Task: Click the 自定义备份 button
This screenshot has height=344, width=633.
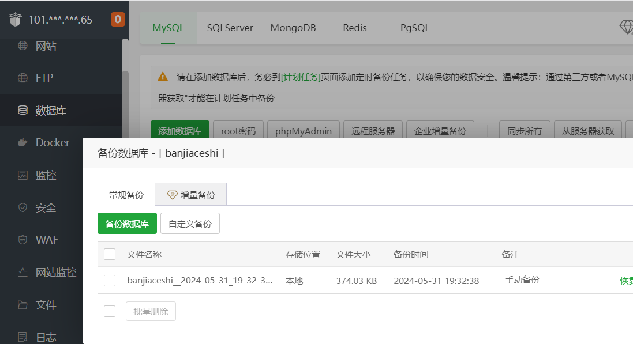Action: pos(190,224)
